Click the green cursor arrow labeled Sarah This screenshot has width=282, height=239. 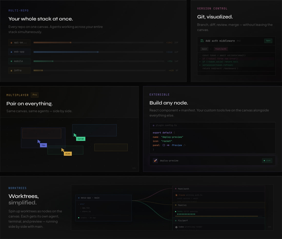75,135
